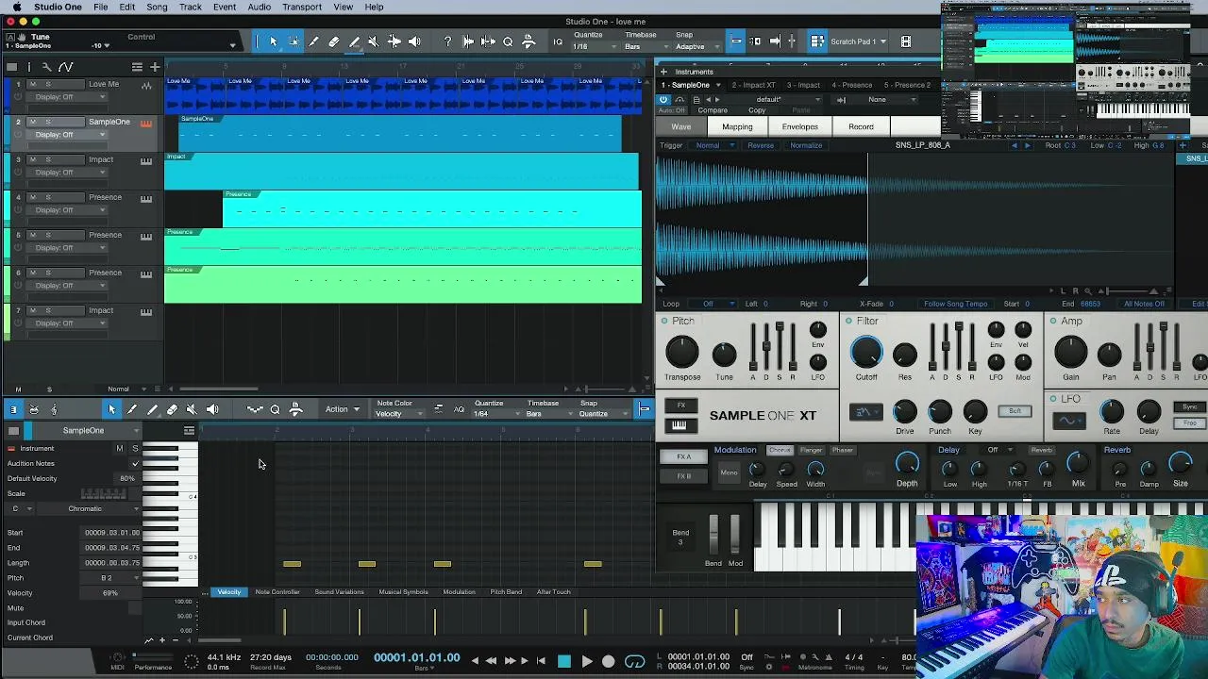This screenshot has width=1208, height=679.
Task: Click the Stop button in the transport
Action: pos(564,661)
